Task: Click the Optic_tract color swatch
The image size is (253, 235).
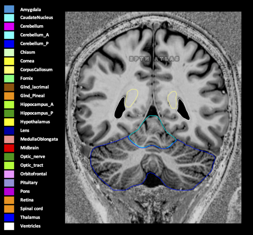Action: pos(9,165)
